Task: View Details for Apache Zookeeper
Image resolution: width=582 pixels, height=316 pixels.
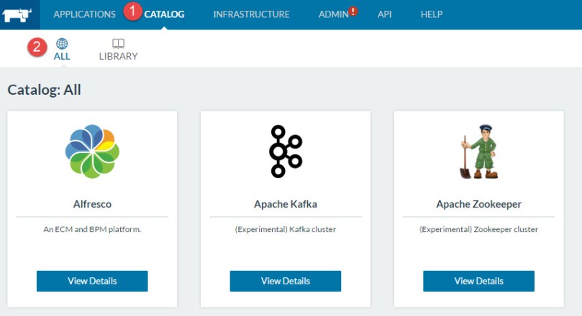Action: pyautogui.click(x=478, y=281)
